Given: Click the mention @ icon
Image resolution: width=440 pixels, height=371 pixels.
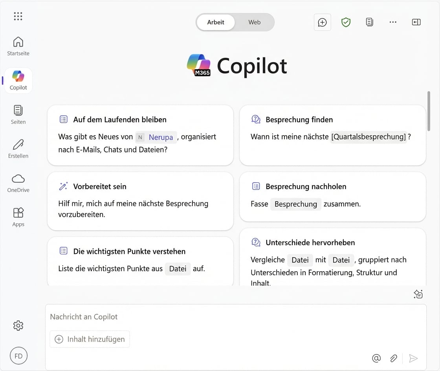Looking at the screenshot, I should click(x=376, y=358).
